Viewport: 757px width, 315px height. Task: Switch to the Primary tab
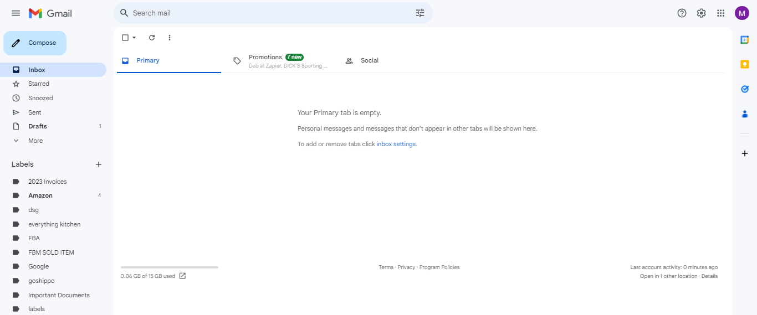(x=168, y=61)
